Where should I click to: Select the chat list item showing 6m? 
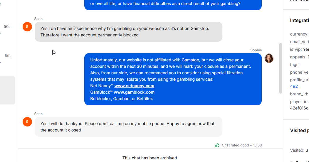(x=7, y=55)
